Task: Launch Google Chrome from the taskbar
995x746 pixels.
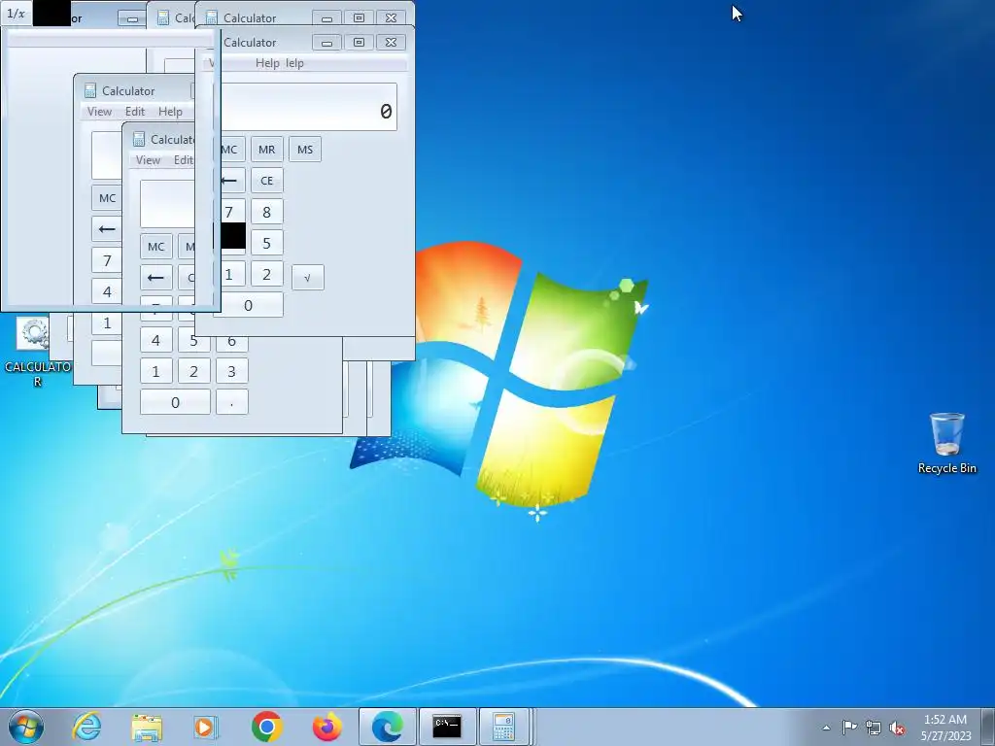Action: (x=266, y=727)
